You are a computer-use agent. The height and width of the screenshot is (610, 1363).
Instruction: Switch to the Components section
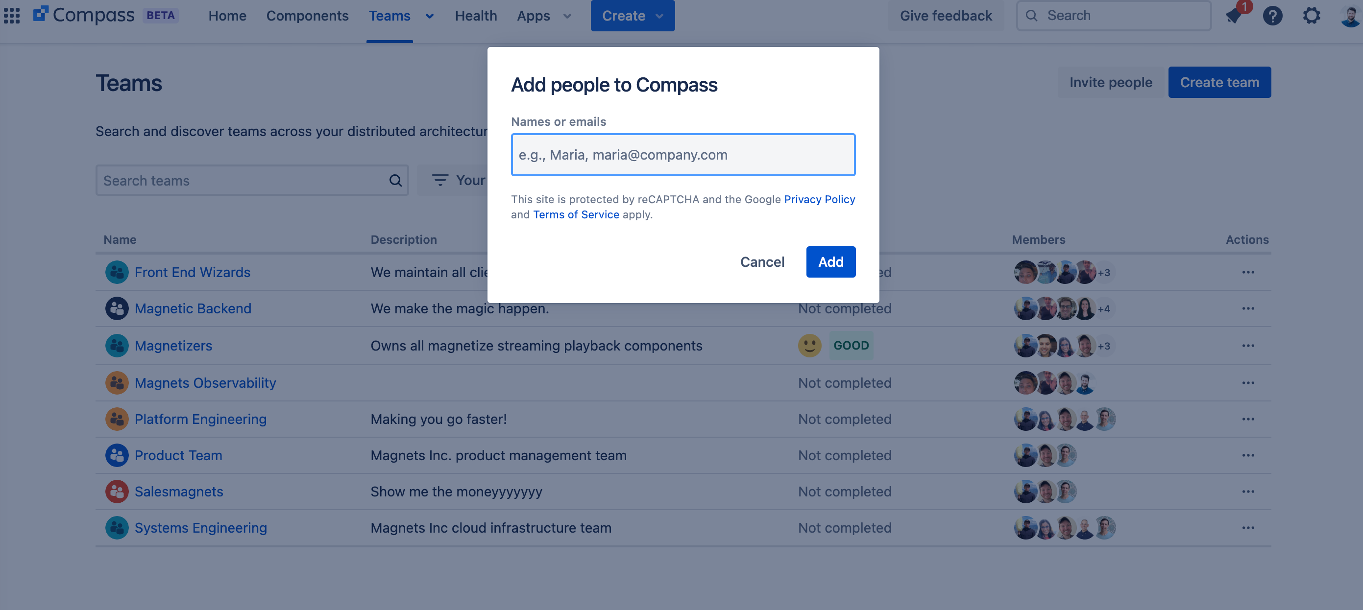point(307,16)
